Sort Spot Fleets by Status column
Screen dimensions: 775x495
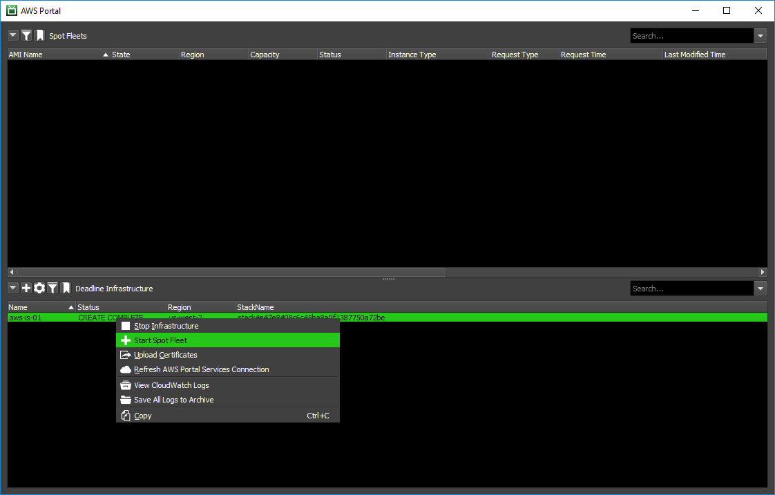tap(352, 55)
